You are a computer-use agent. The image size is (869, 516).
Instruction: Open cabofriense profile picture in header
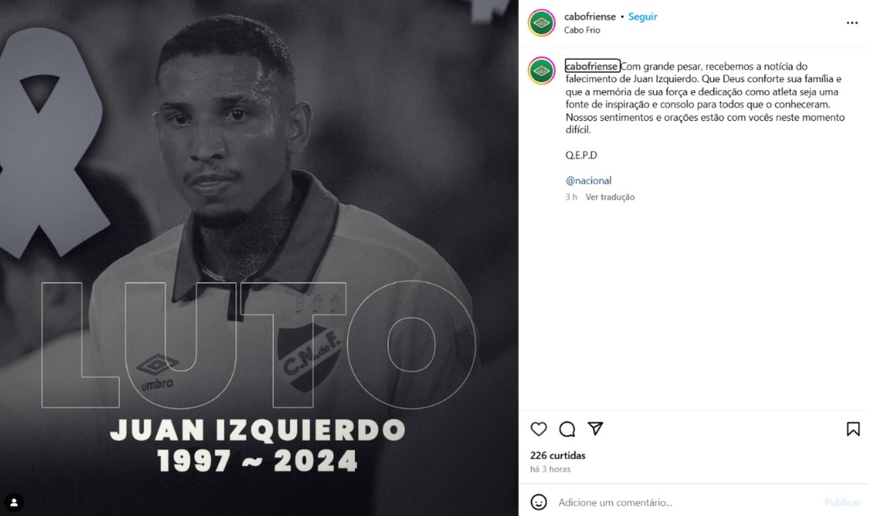[542, 23]
